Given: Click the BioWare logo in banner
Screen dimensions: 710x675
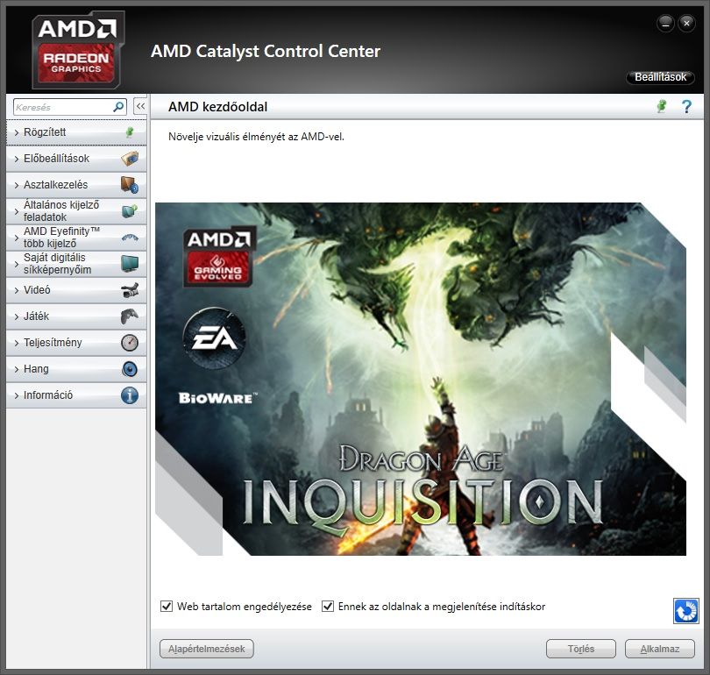Looking at the screenshot, I should [217, 398].
